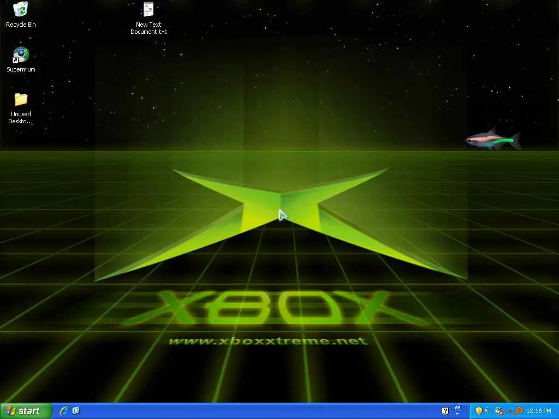Viewport: 559px width, 419px height.
Task: Open the Start menu
Action: point(26,411)
